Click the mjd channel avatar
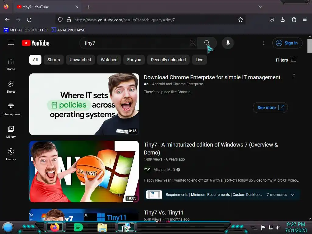Viewport: 312px width, 234px height. [147, 169]
